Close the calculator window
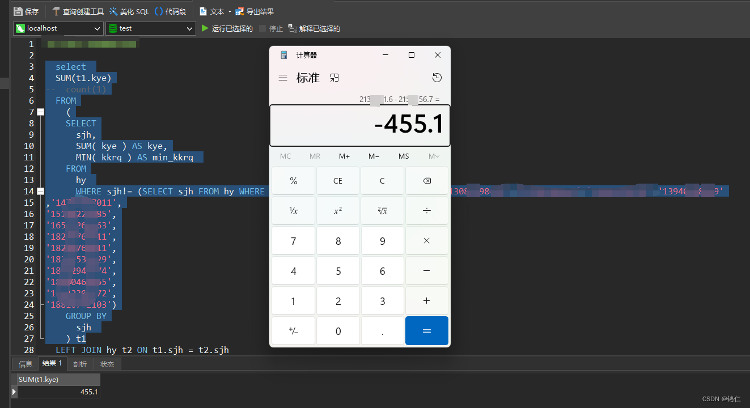Image resolution: width=750 pixels, height=408 pixels. pyautogui.click(x=438, y=55)
